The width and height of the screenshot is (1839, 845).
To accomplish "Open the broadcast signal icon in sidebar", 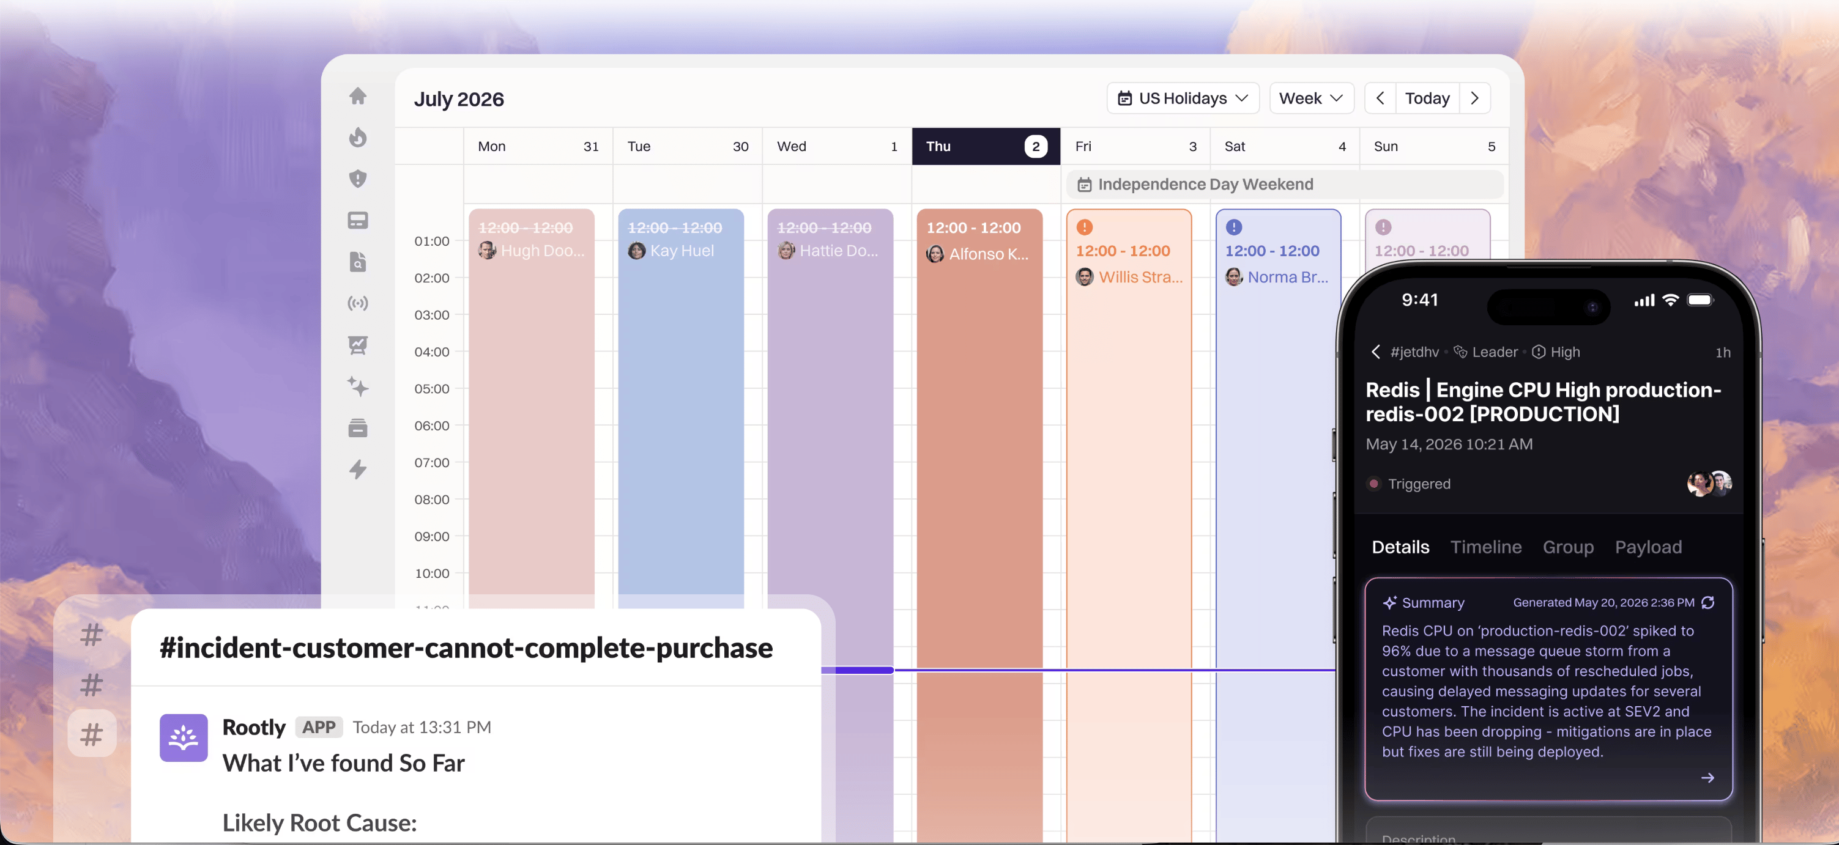I will point(358,303).
